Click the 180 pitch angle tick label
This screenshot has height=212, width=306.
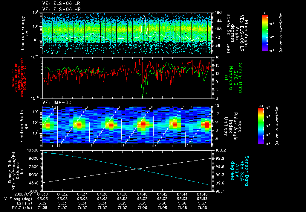click(x=218, y=13)
